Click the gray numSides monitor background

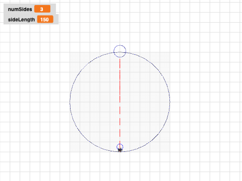click(30, 9)
